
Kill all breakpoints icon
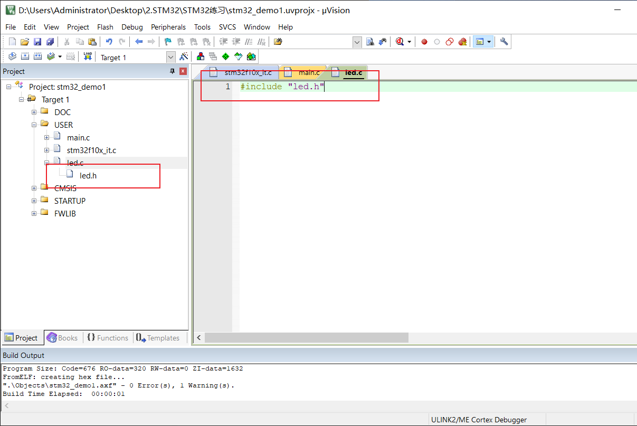[x=463, y=42]
